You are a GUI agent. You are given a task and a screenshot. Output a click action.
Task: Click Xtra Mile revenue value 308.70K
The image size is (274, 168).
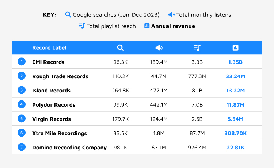coord(235,133)
